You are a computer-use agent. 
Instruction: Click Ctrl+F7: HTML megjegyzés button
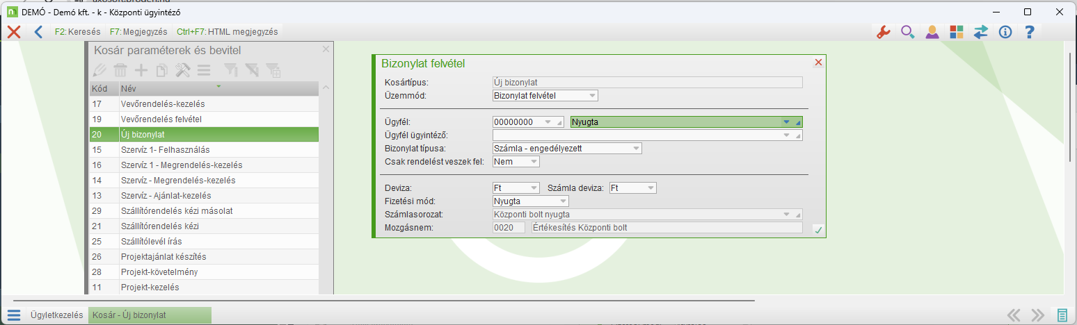[227, 32]
